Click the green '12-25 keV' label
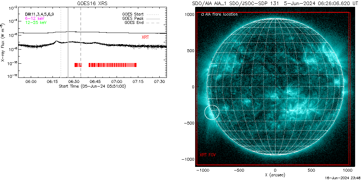The height and width of the screenshot is (181, 362). tap(36, 22)
